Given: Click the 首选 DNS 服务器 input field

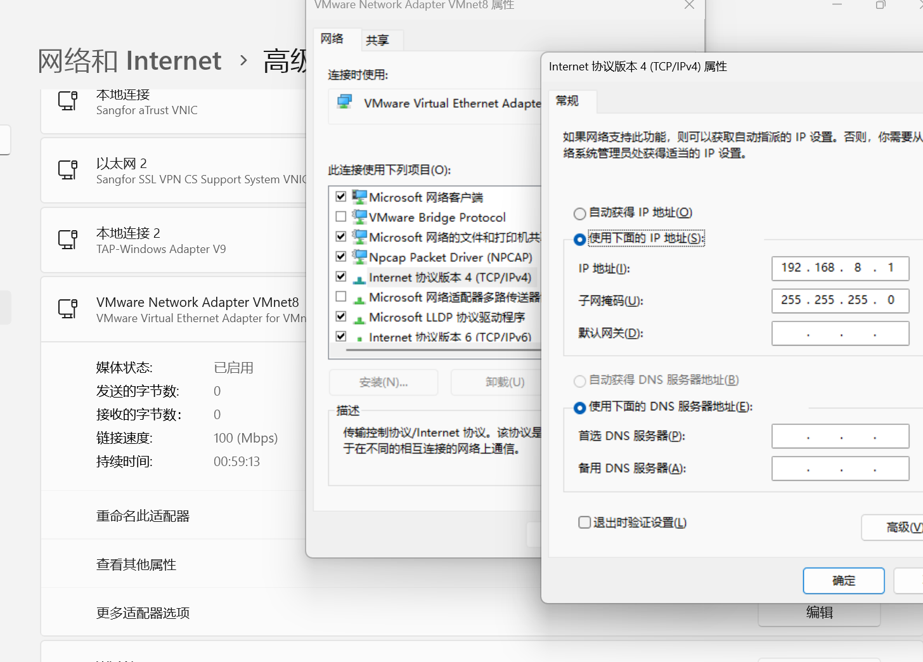Looking at the screenshot, I should coord(841,436).
